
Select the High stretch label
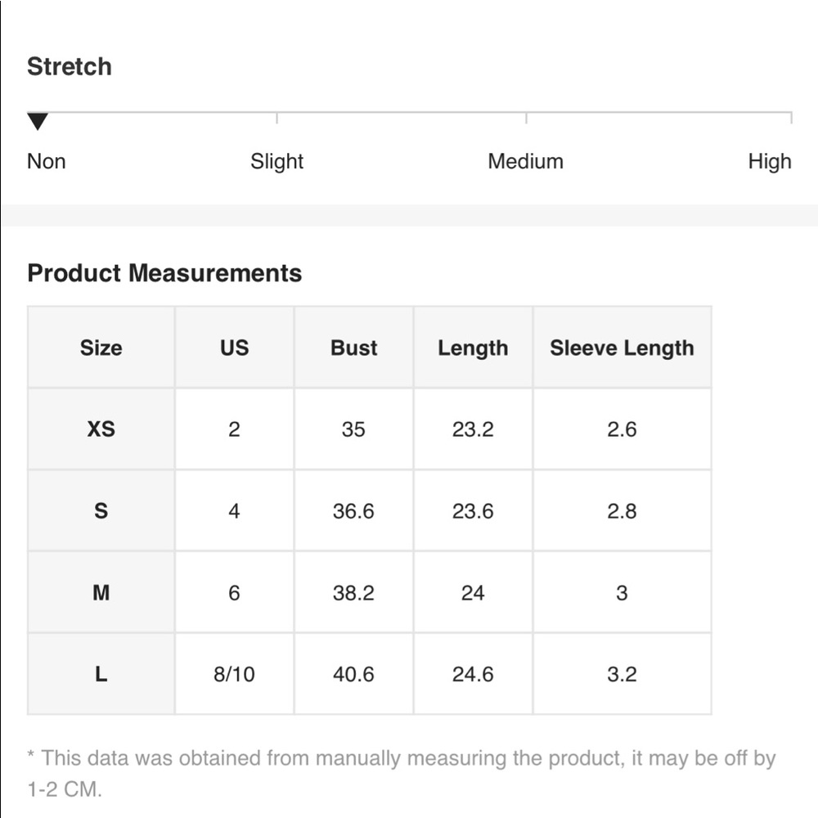(x=769, y=161)
